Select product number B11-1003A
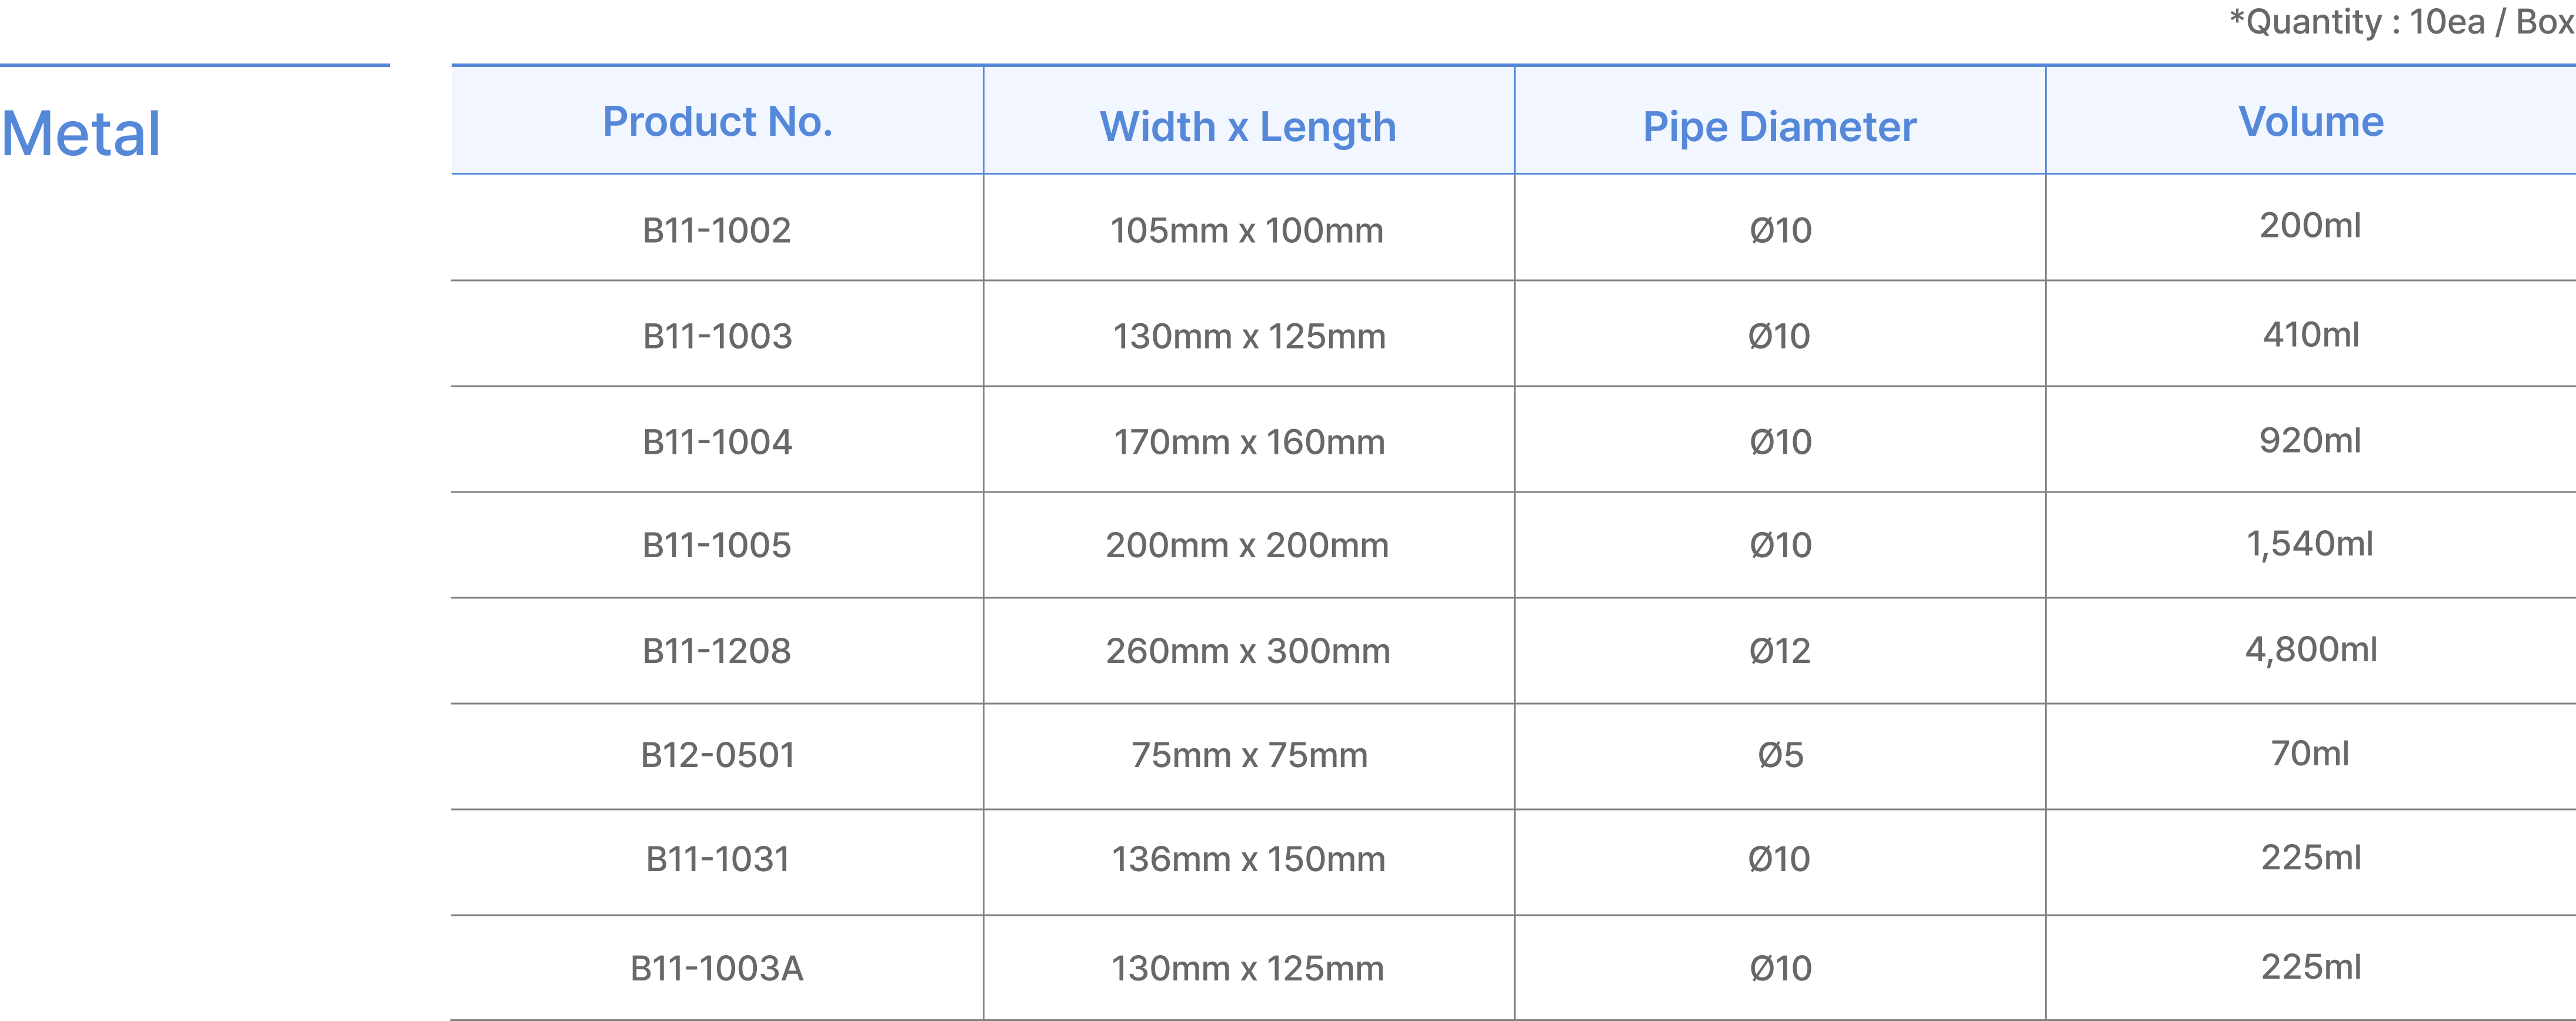This screenshot has width=2576, height=1021. click(716, 968)
